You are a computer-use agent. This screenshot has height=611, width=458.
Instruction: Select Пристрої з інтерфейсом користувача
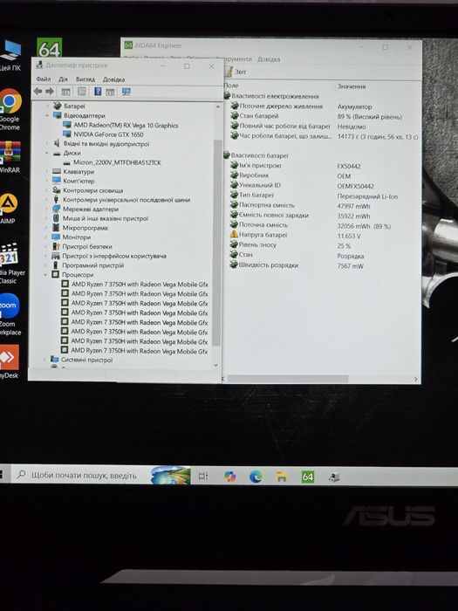[114, 256]
